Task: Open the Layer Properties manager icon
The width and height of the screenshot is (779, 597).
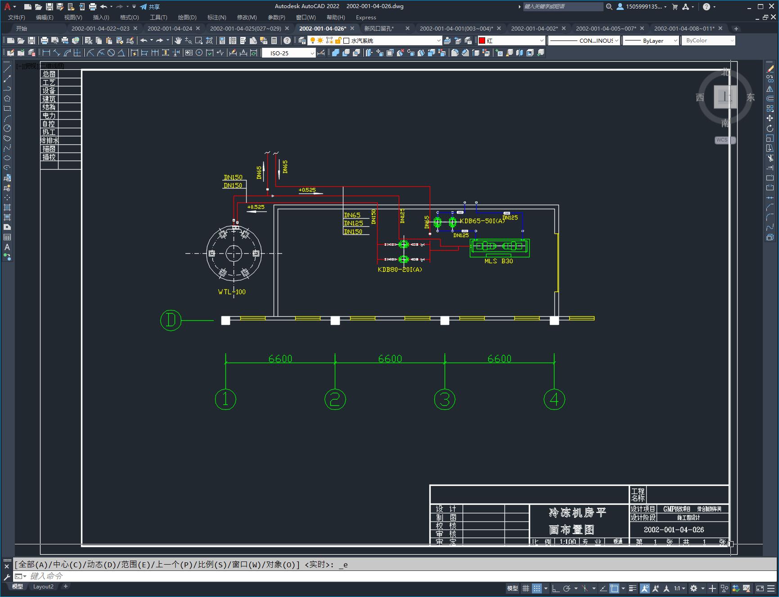Action: tap(302, 40)
